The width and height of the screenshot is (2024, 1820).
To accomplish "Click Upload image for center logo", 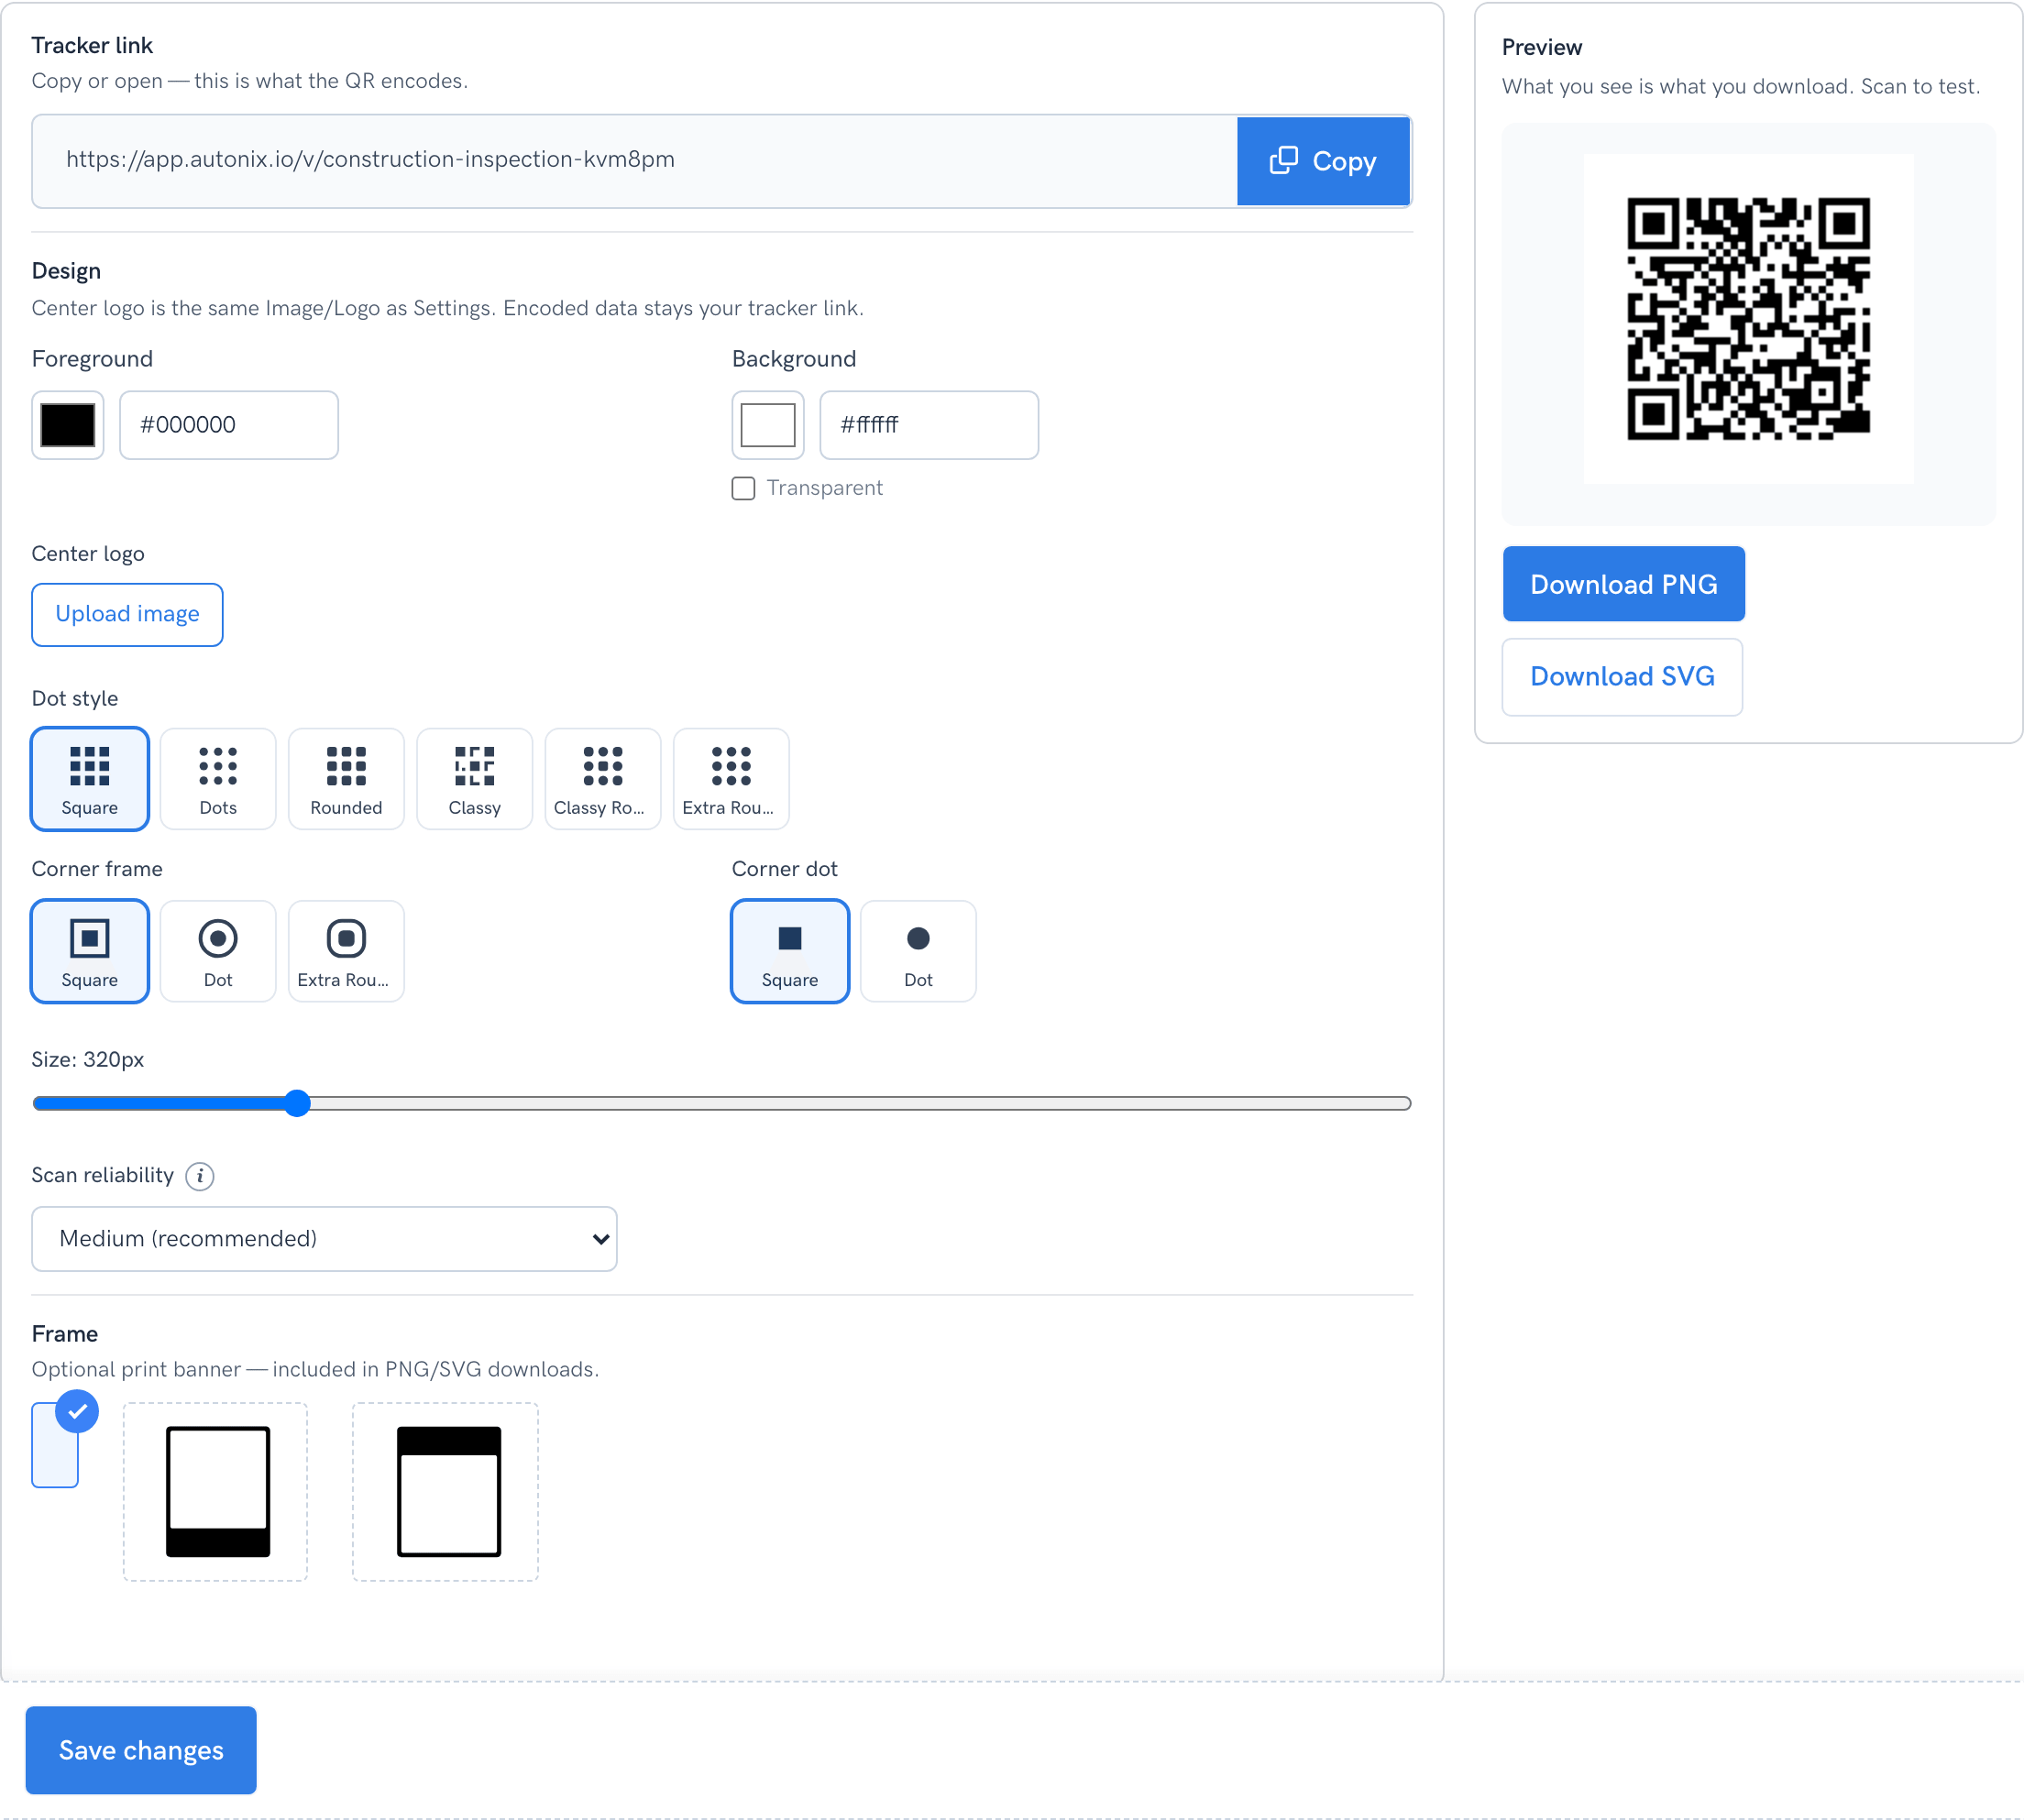I will [127, 614].
